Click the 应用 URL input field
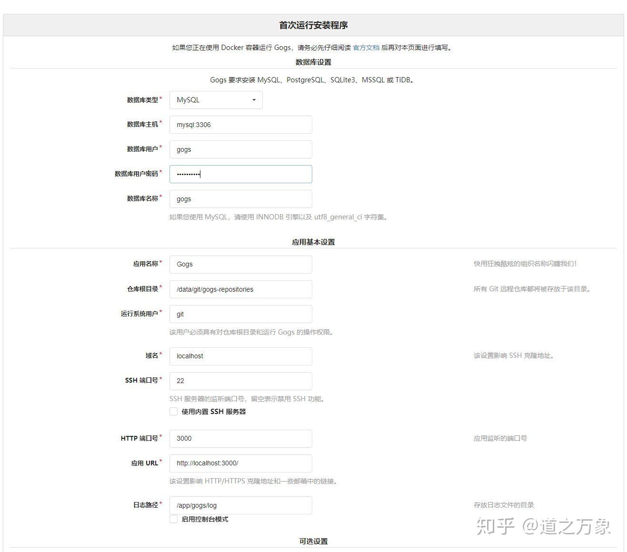Screen dimensions: 627x552 tap(240, 463)
